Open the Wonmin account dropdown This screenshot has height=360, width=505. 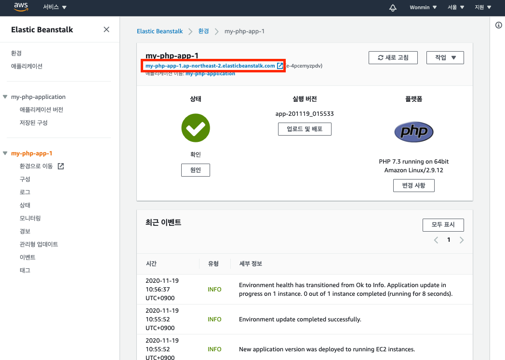click(x=423, y=7)
